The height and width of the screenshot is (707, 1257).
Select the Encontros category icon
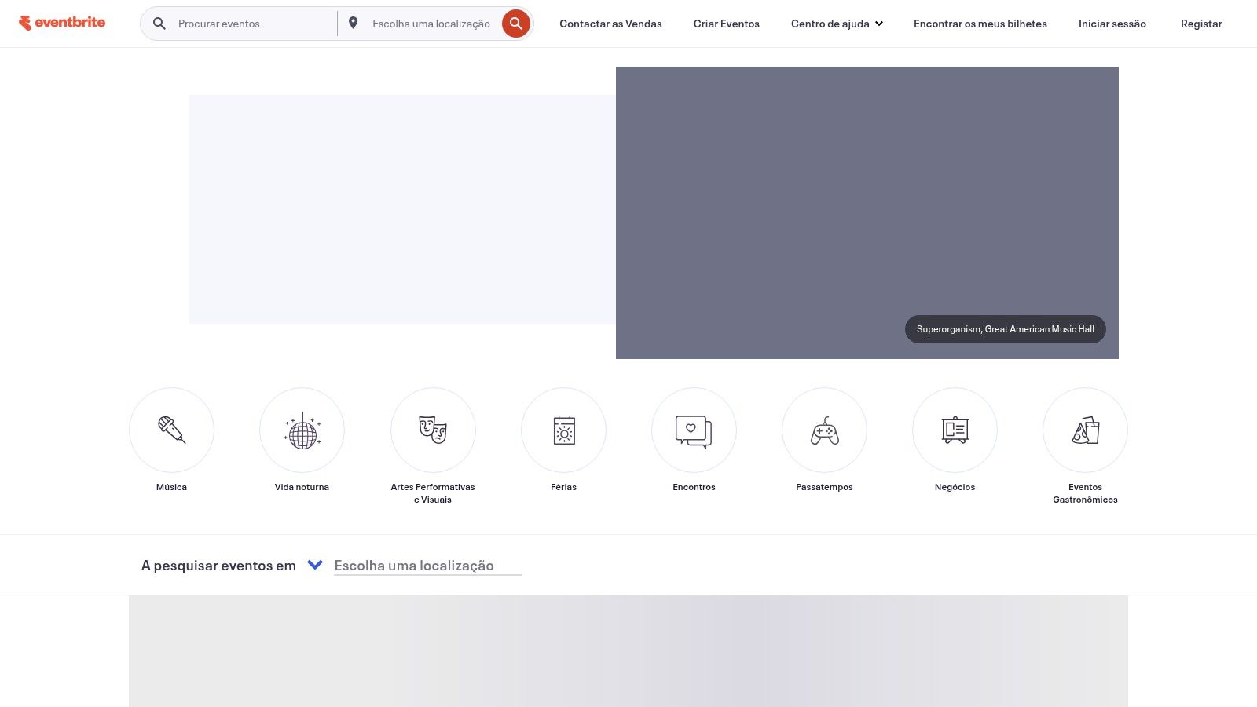[694, 430]
